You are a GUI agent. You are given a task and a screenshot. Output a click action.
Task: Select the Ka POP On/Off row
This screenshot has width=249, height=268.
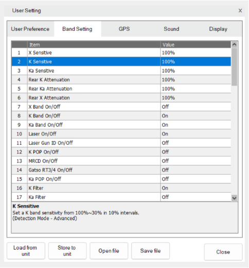click(121, 179)
